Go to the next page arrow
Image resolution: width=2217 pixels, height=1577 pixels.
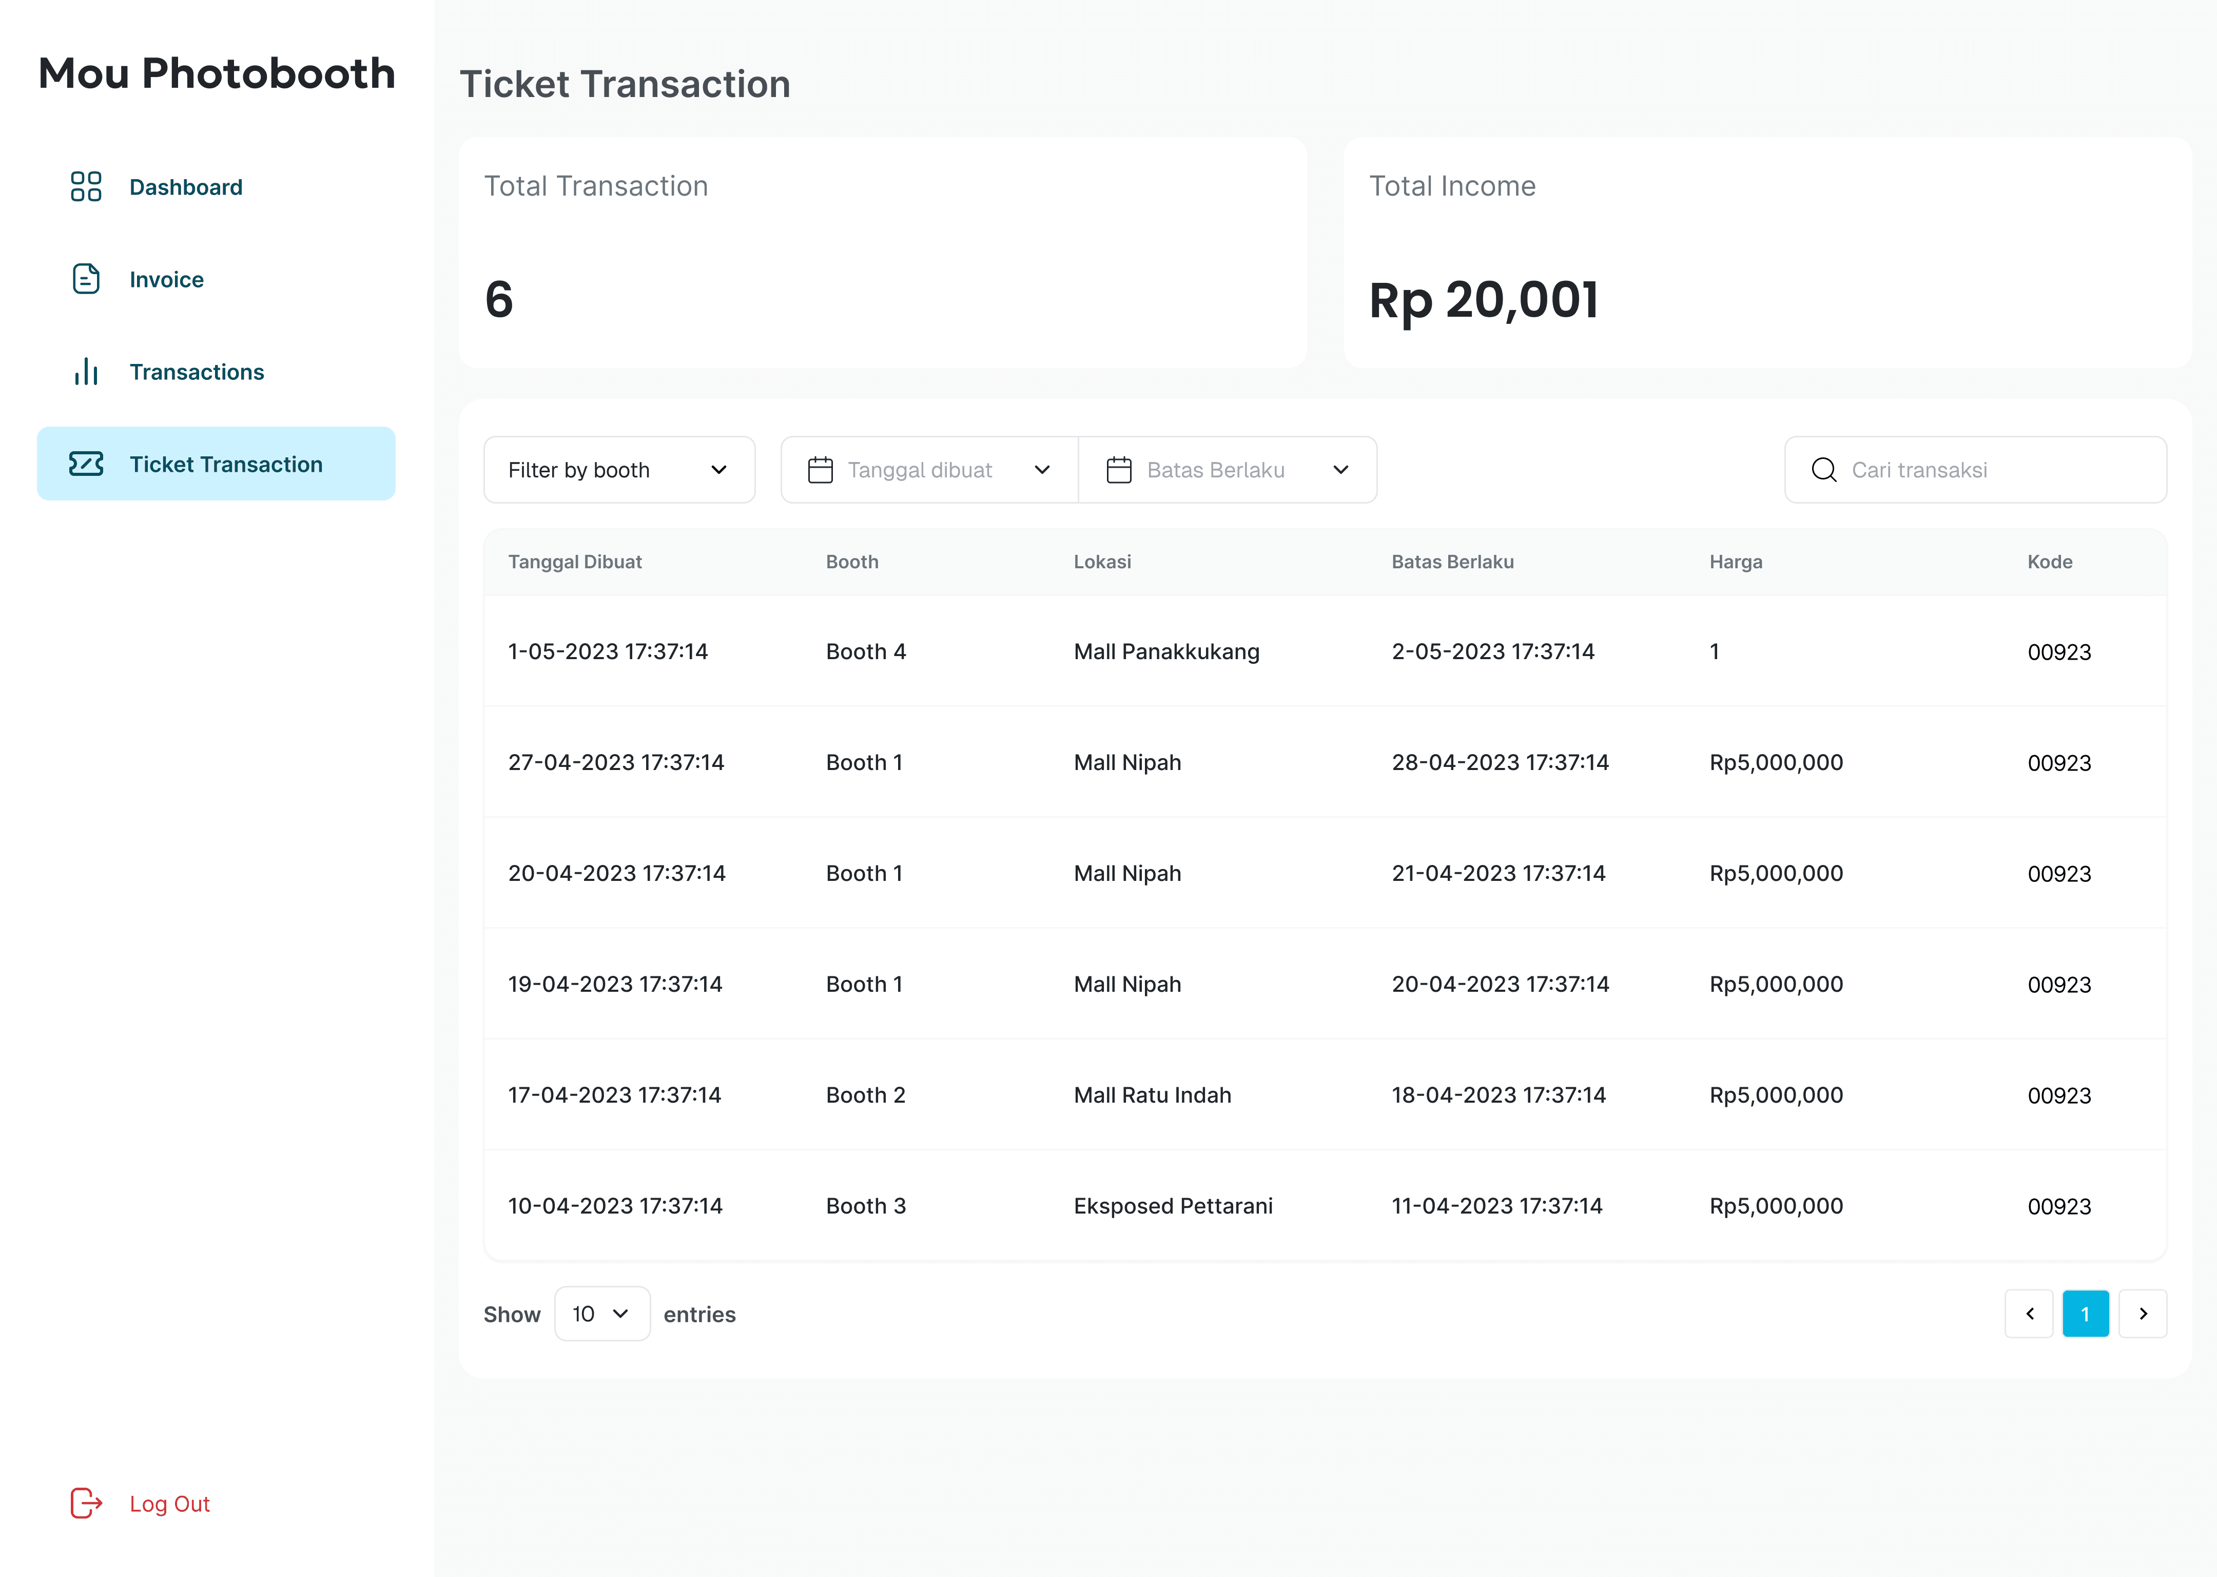coord(2142,1314)
